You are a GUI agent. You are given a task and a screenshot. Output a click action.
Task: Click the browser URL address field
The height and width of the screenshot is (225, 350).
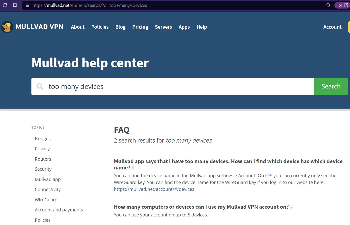click(176, 5)
